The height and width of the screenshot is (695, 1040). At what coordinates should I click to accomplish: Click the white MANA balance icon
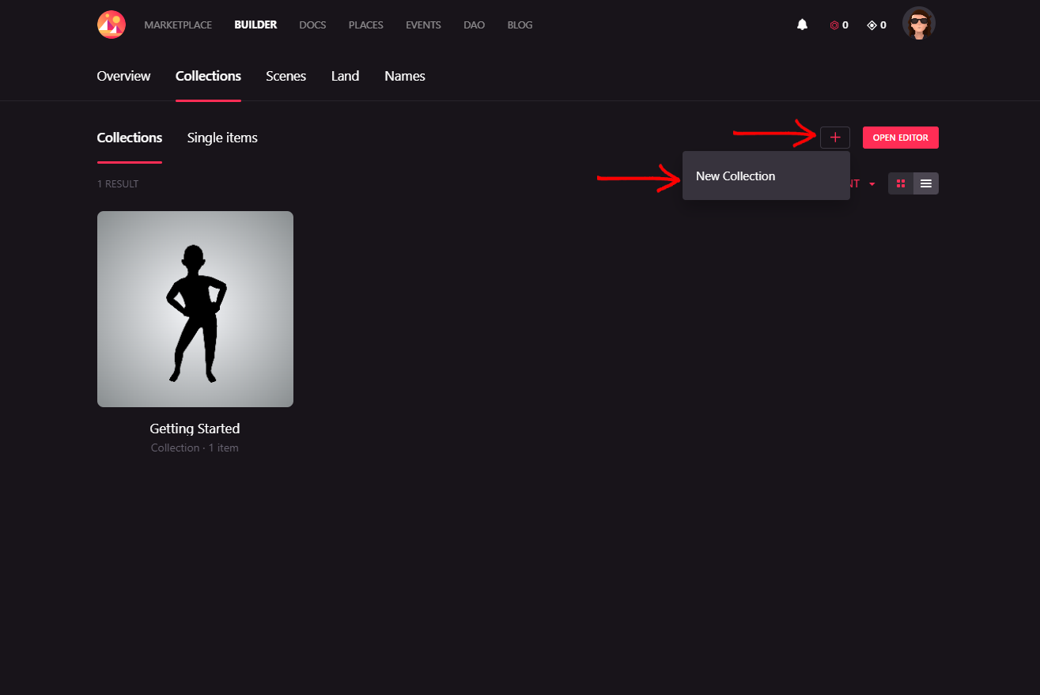point(872,25)
